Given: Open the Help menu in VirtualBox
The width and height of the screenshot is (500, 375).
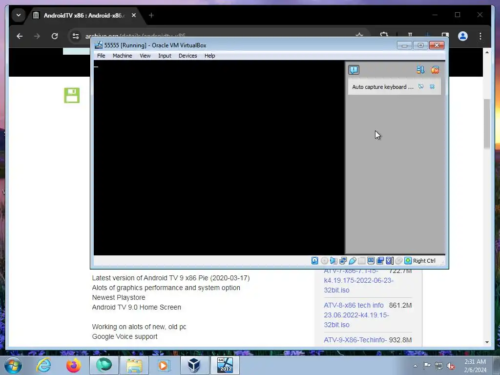Looking at the screenshot, I should (x=210, y=56).
